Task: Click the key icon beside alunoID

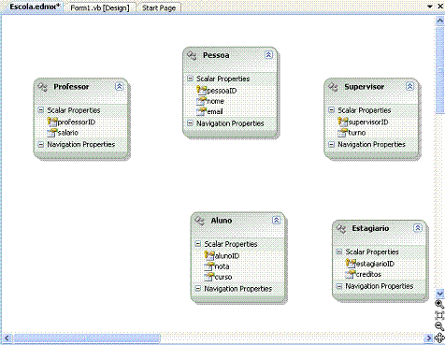Action: 209,255
